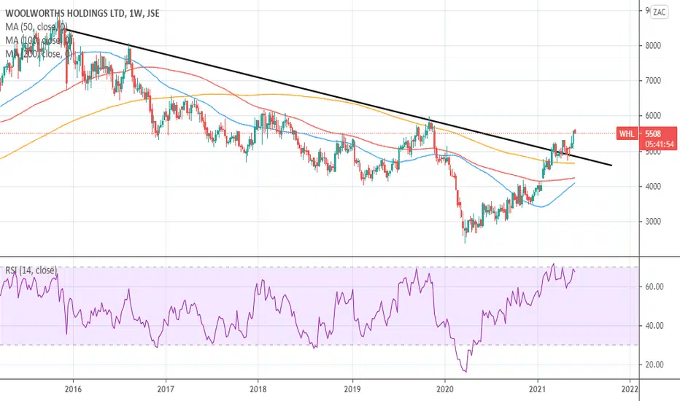Click the RSI (14, close) indicator label
The image size is (680, 401).
pyautogui.click(x=31, y=270)
